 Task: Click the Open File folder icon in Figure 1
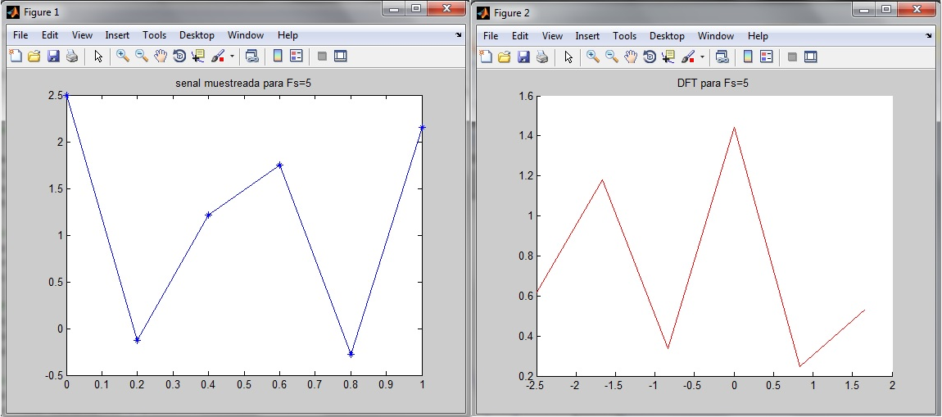[34, 57]
